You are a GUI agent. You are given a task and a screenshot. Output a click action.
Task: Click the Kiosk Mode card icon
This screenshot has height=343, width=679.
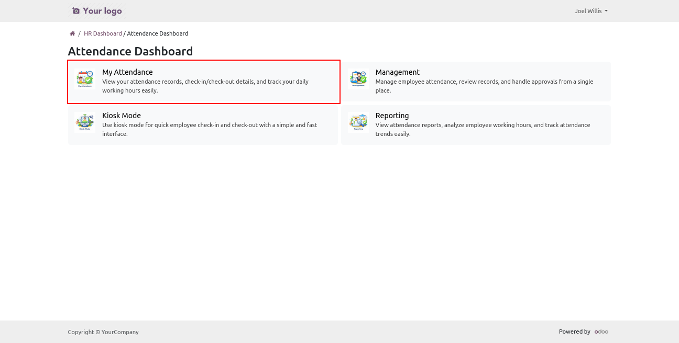[x=84, y=122]
